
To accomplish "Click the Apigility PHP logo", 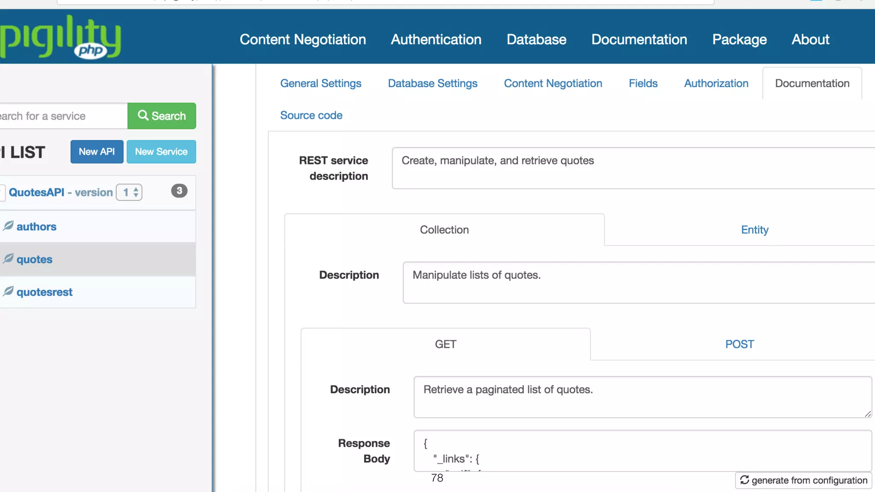I will point(60,38).
